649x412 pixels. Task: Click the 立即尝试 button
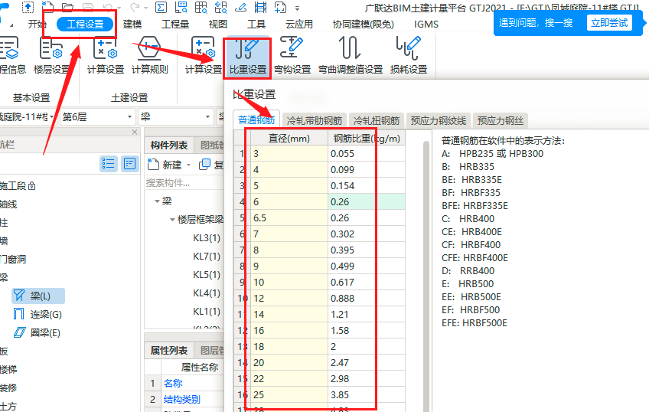tap(609, 23)
